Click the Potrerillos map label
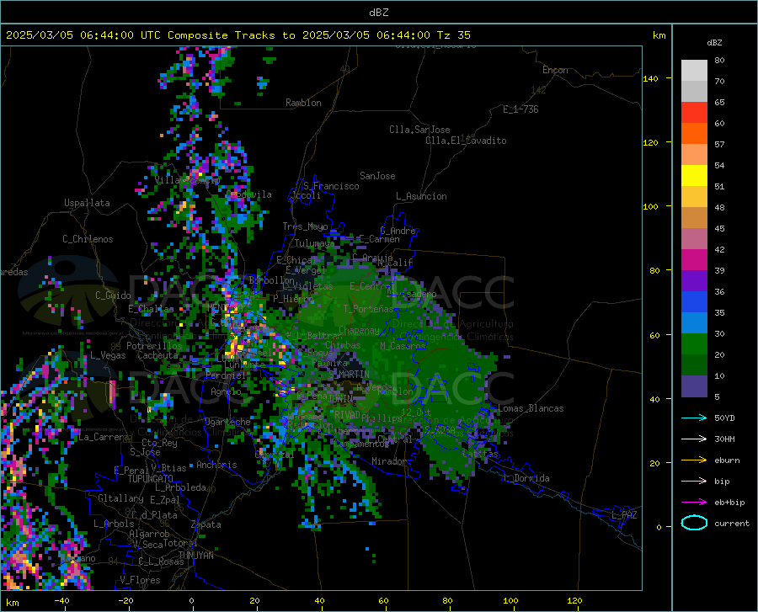 [x=154, y=346]
